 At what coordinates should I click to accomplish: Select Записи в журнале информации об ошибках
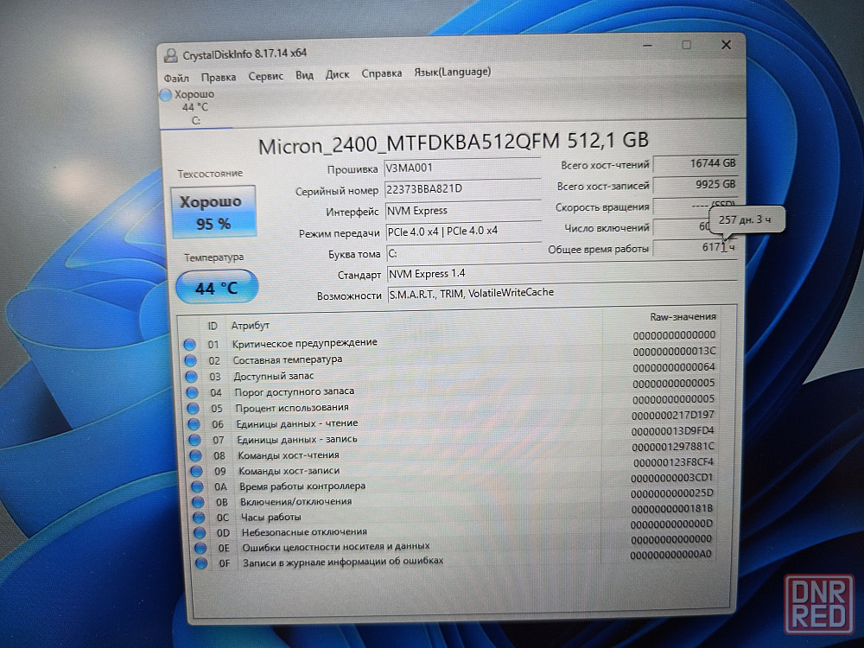click(343, 562)
